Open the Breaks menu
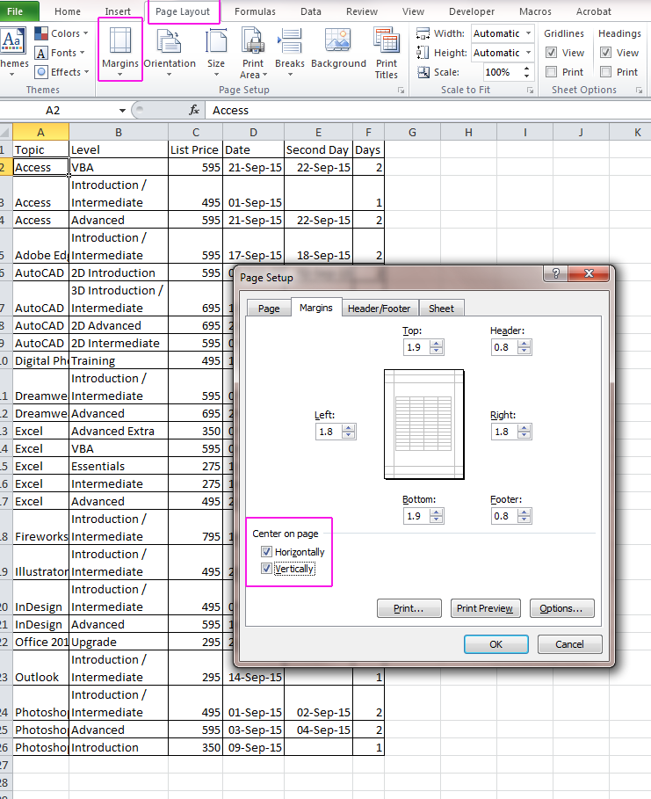Screen dimensions: 651x799 tap(289, 53)
